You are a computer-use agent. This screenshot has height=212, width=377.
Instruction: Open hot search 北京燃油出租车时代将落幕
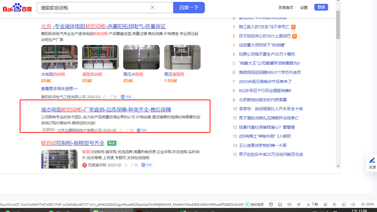(263, 100)
